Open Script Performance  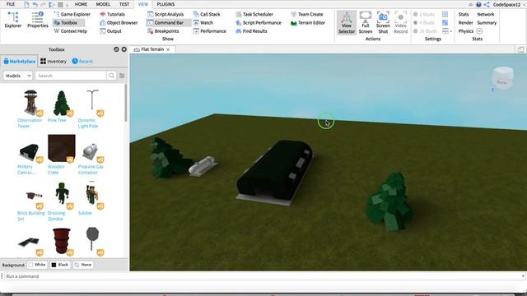(258, 23)
